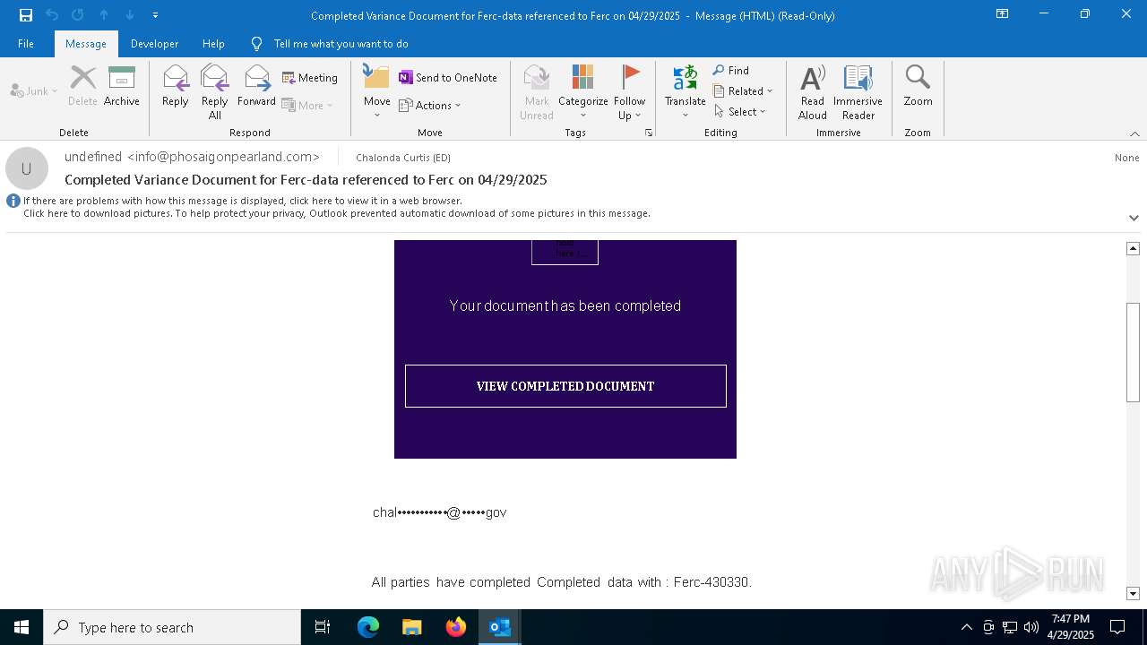Open the Next Item down-arrow in the quick access toolbar

pyautogui.click(x=130, y=15)
